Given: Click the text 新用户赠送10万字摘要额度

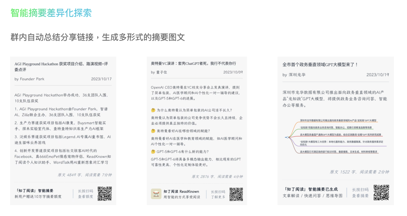Looking at the screenshot, I should point(38,196).
